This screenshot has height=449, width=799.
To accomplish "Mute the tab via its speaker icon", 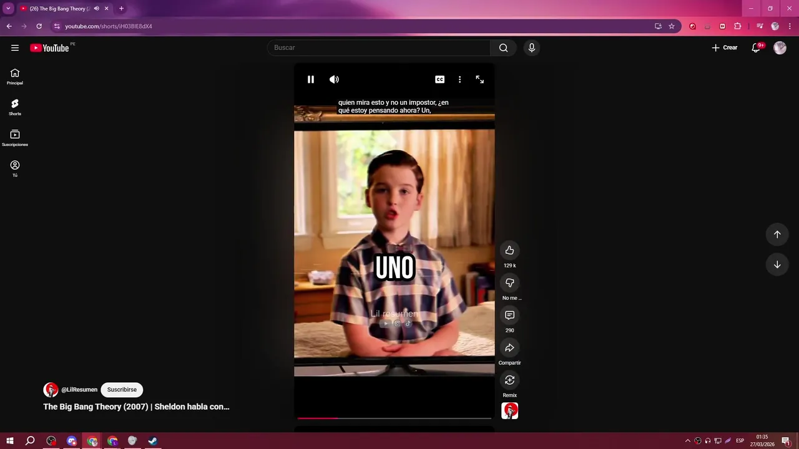I will (x=96, y=9).
